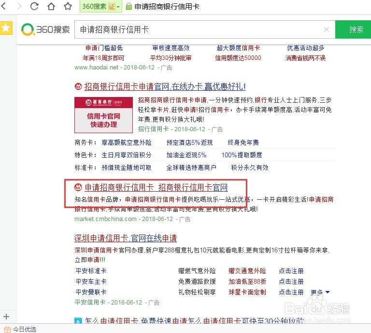Click blue icon beside 怎么申请信用卡 result
The width and height of the screenshot is (371, 333).
pyautogui.click(x=78, y=321)
